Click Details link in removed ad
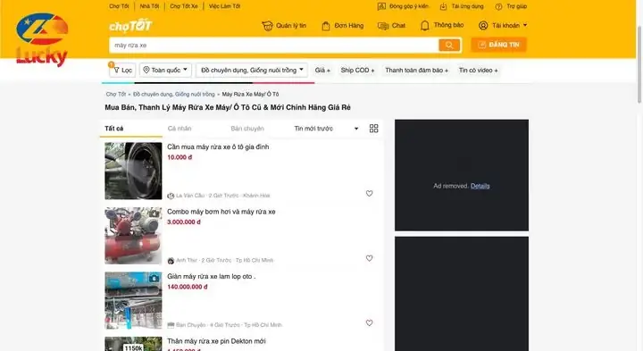 point(480,186)
